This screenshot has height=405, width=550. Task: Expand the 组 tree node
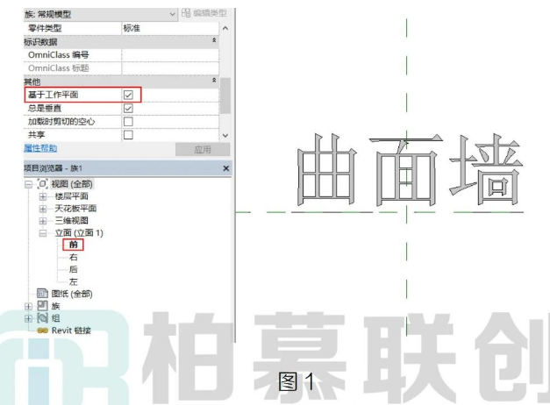click(x=28, y=318)
